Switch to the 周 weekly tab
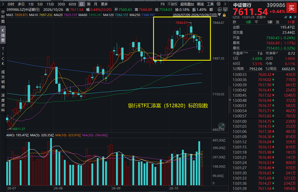The height and width of the screenshot is (192, 298). [x=89, y=4]
